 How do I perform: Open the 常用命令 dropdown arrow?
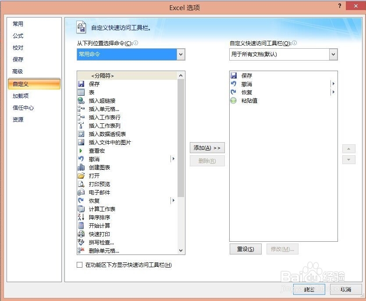pyautogui.click(x=181, y=54)
